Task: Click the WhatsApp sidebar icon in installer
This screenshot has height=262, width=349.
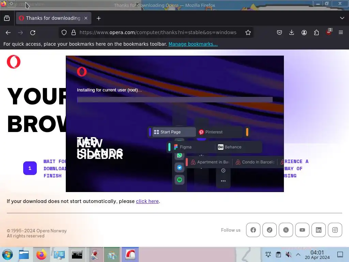Action: click(x=179, y=155)
